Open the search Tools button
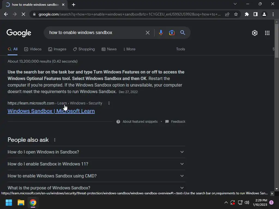 (180, 49)
